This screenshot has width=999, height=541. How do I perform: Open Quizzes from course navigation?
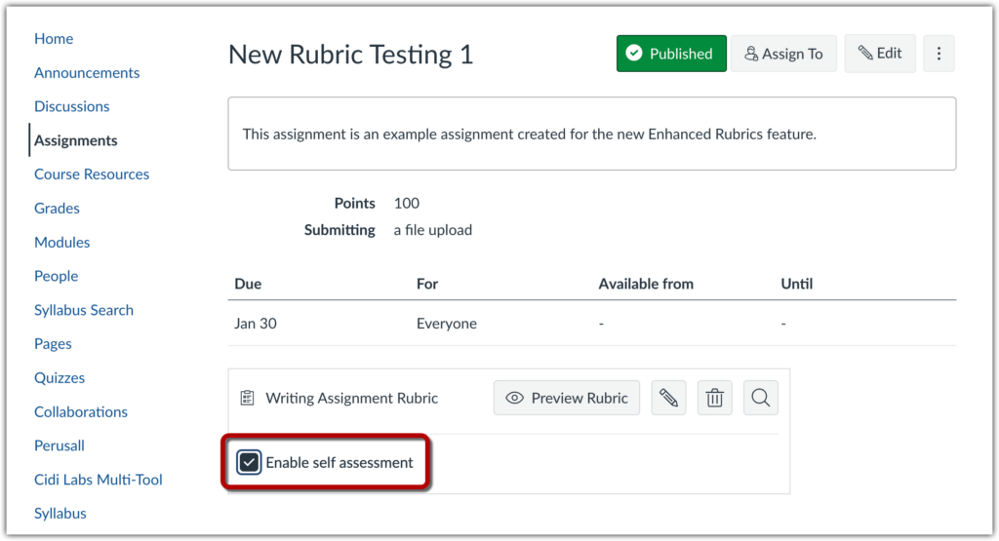coord(60,377)
